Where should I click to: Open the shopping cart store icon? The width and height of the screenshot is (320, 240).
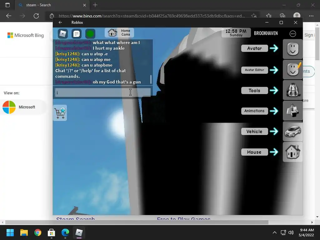click(60, 113)
